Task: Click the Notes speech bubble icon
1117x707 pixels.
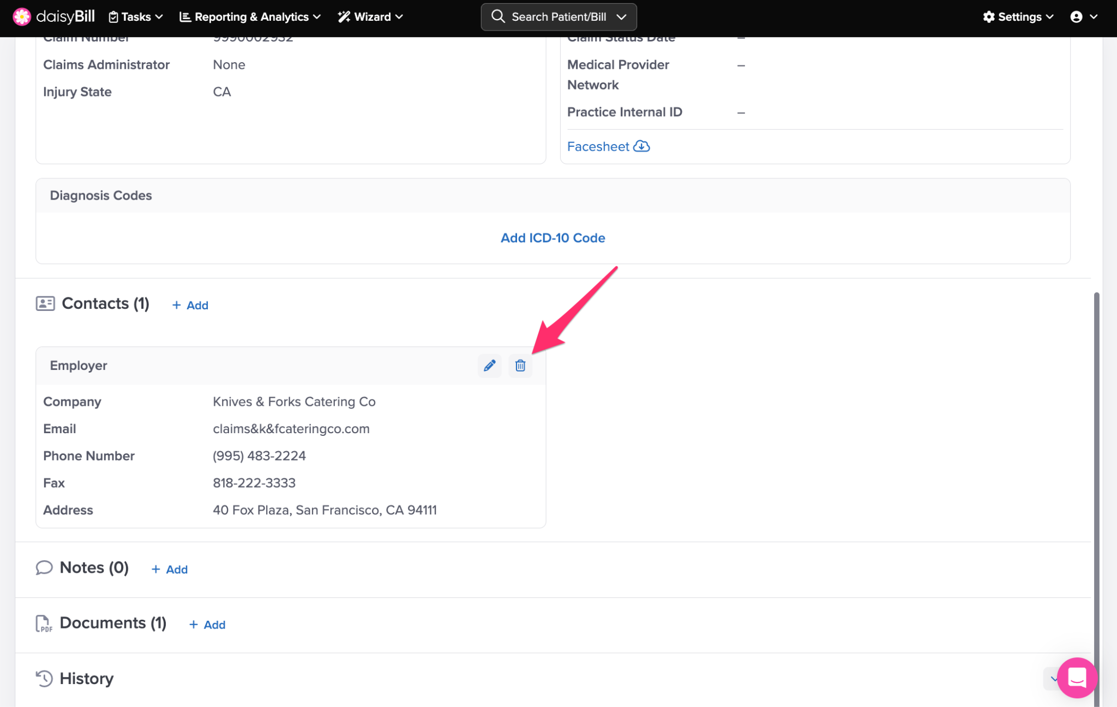Action: [x=44, y=568]
